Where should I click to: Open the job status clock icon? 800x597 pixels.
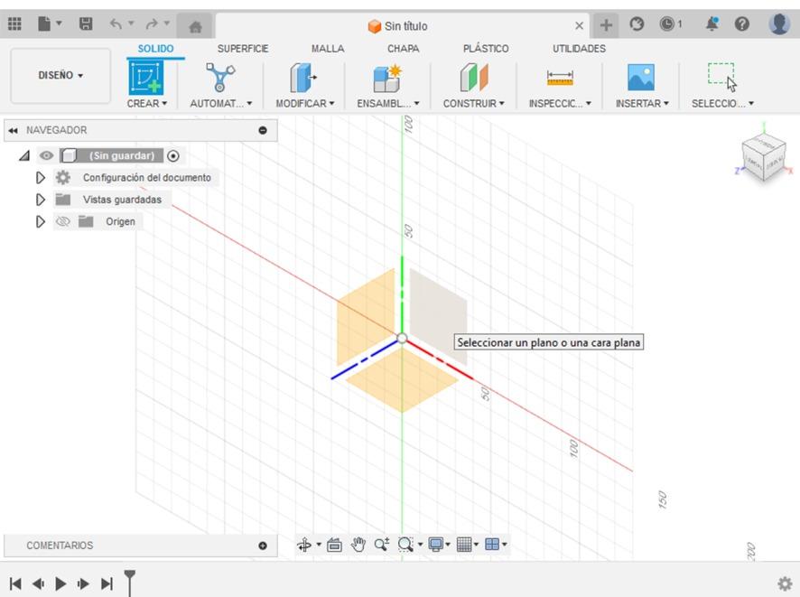point(666,24)
